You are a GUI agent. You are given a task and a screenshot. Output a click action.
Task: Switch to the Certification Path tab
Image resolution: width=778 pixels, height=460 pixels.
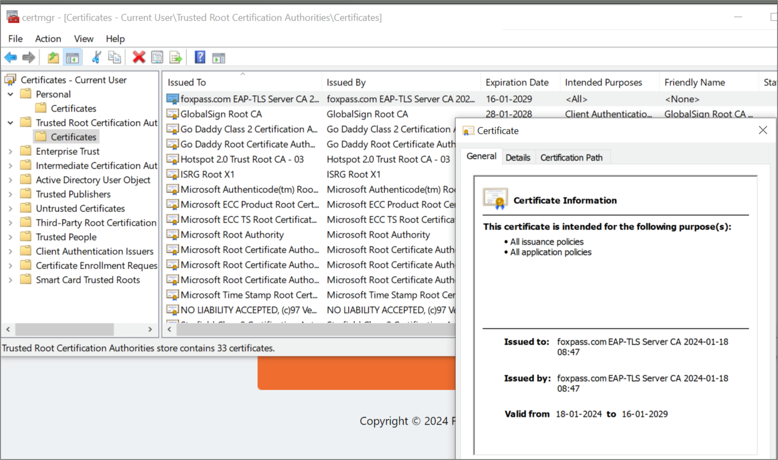click(x=571, y=157)
